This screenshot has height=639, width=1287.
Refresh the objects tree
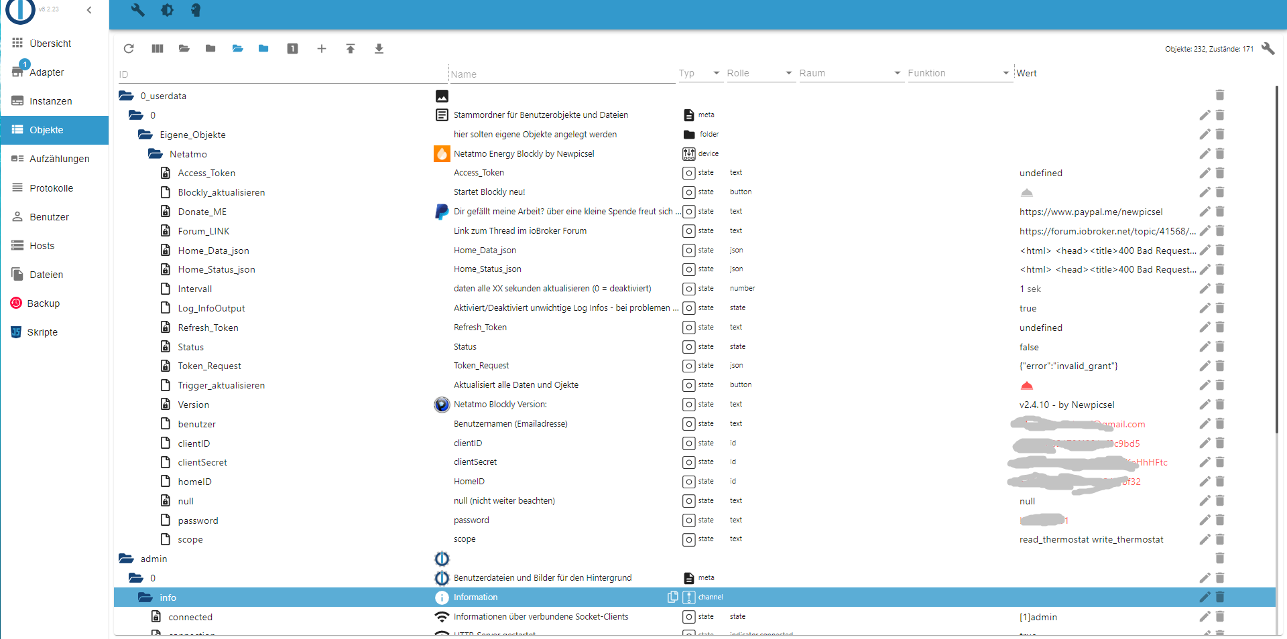point(129,48)
